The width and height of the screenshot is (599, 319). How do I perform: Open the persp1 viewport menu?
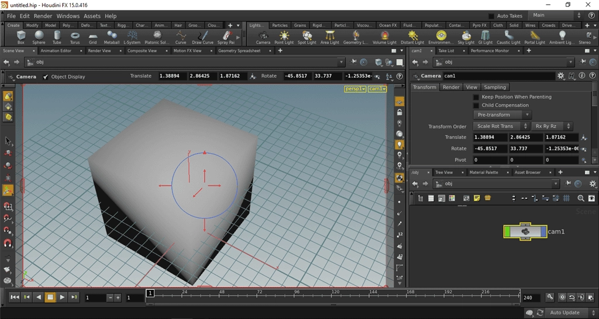click(x=355, y=89)
